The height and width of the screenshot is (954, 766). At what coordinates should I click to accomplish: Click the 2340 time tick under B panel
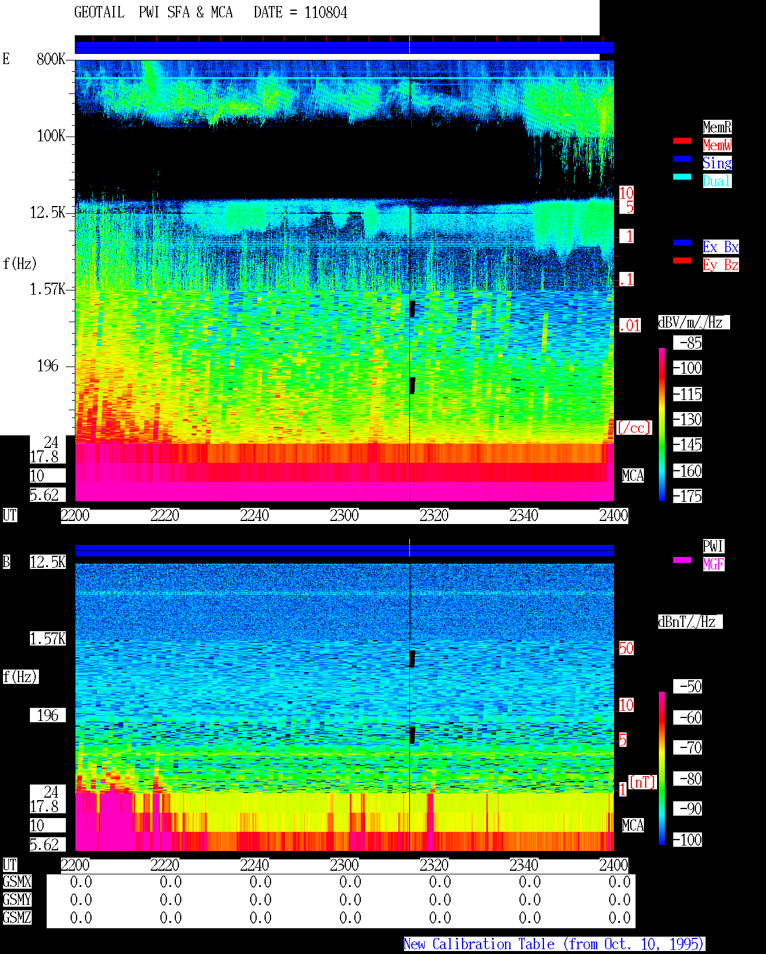coord(524,865)
